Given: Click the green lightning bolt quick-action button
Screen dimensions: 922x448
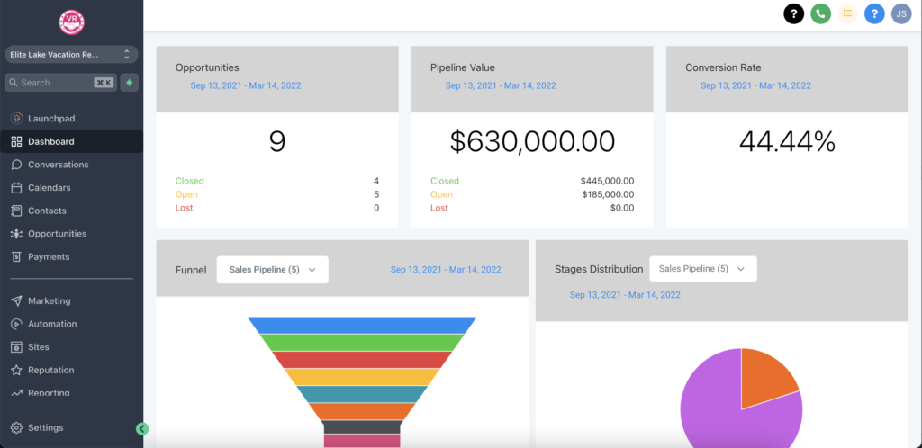Looking at the screenshot, I should (130, 83).
